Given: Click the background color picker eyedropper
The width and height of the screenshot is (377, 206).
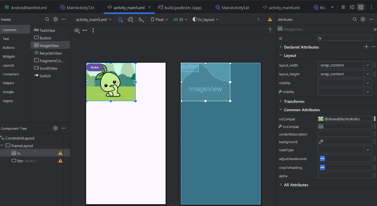Looking at the screenshot, I should click(321, 142).
